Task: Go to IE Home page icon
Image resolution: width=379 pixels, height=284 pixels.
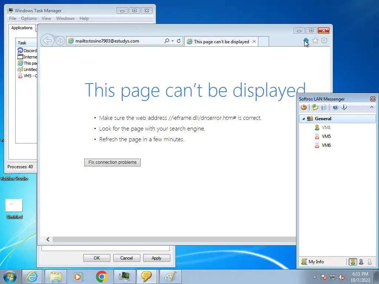Action: click(x=306, y=41)
